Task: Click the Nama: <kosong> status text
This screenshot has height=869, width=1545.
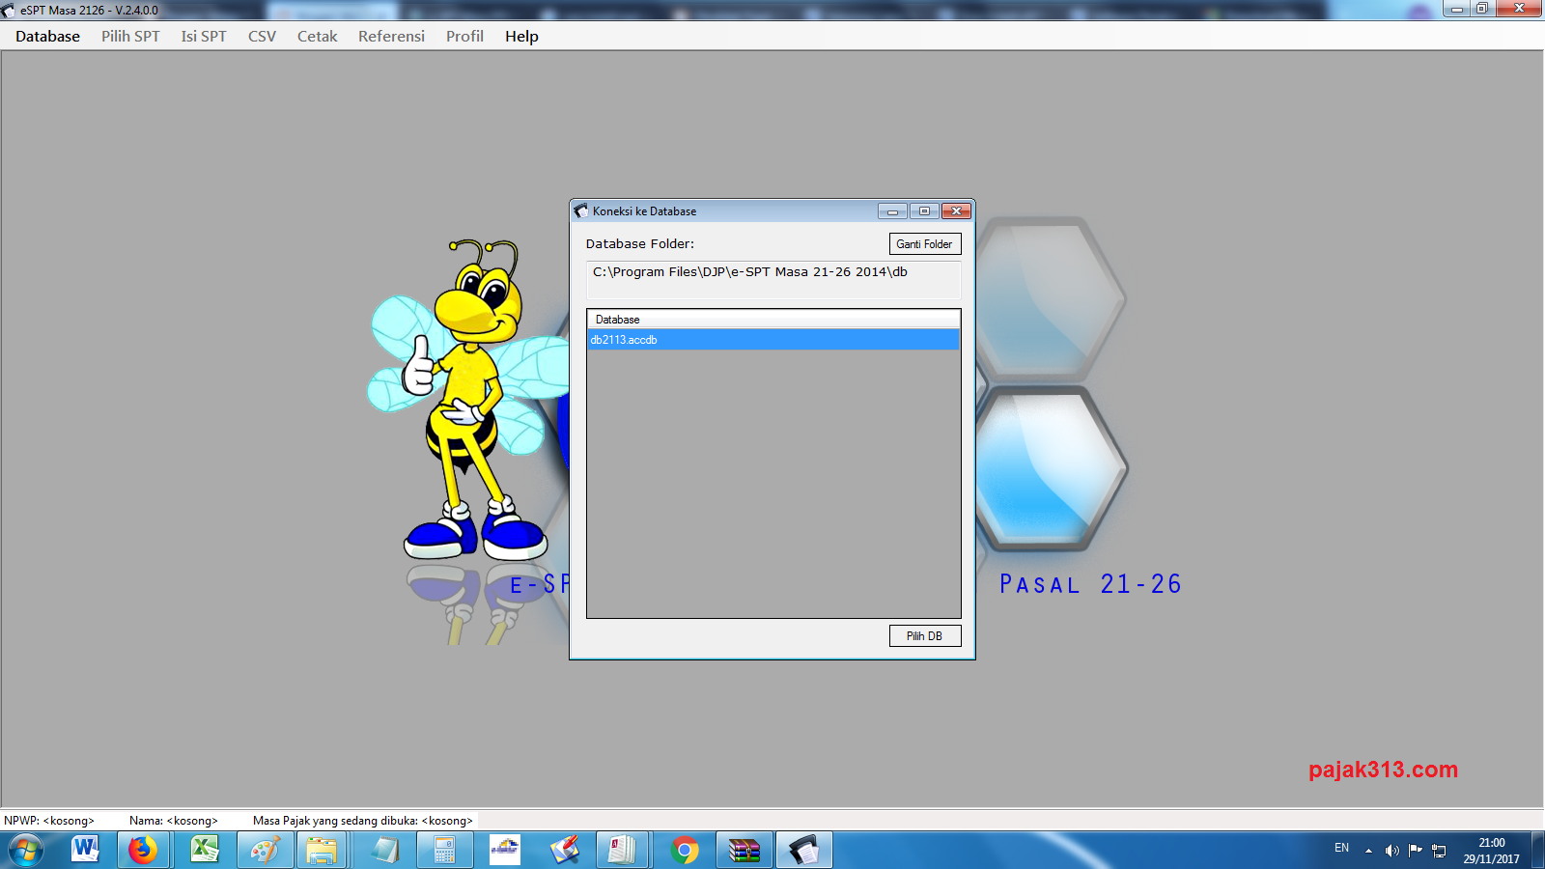Action: tap(174, 821)
